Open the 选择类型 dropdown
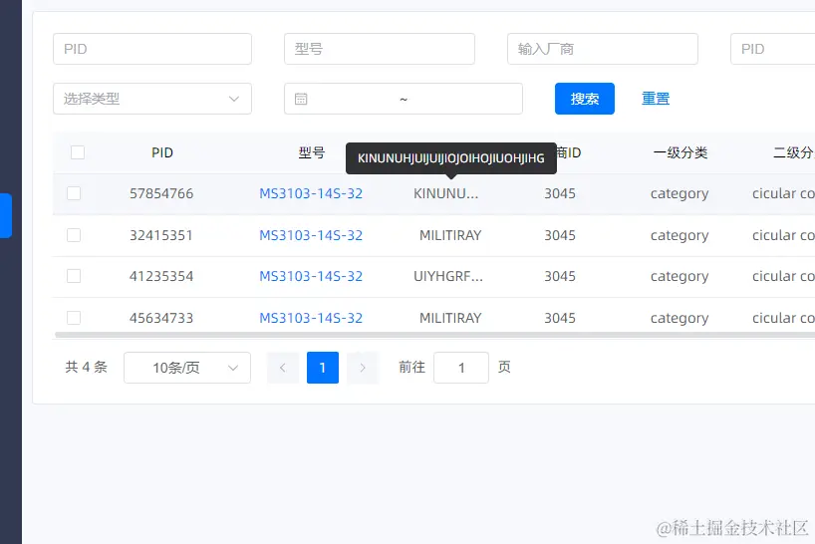The height and width of the screenshot is (544, 815). coord(152,99)
